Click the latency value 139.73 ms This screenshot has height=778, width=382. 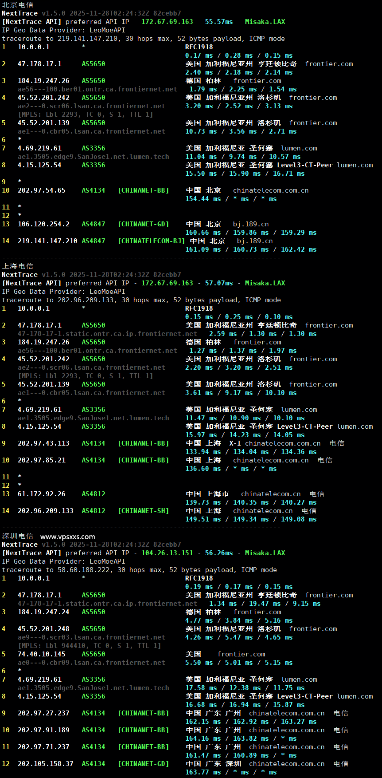(203, 502)
